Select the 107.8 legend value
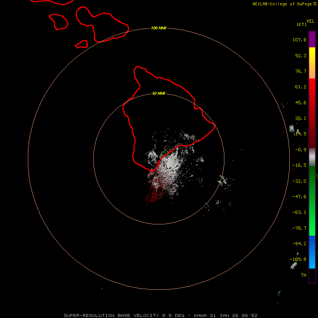 (x=299, y=40)
